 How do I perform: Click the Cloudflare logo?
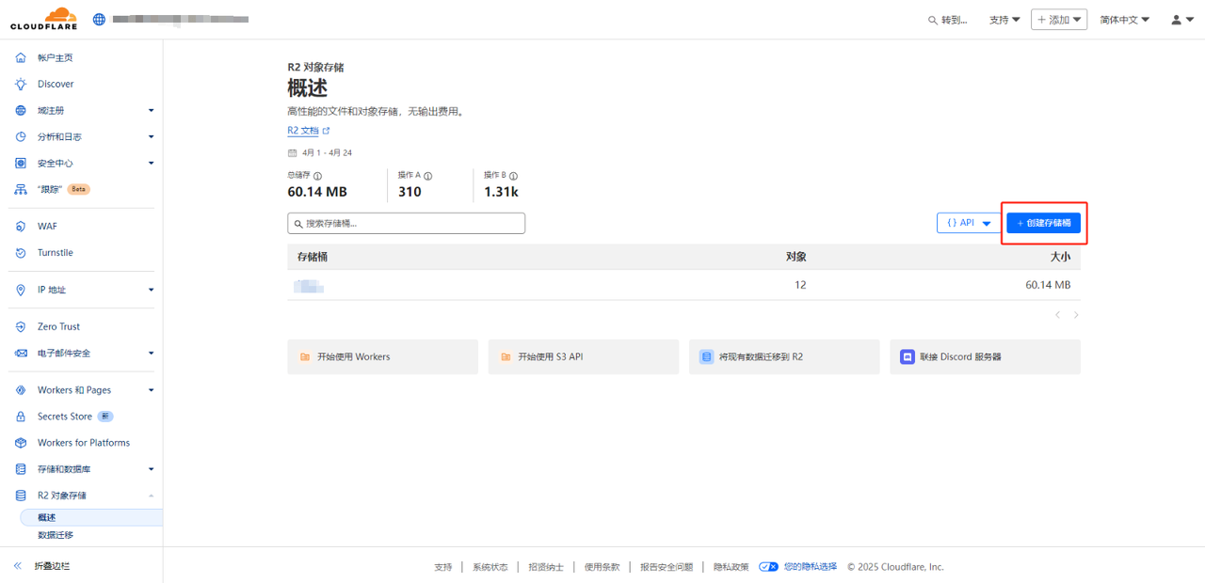point(42,18)
